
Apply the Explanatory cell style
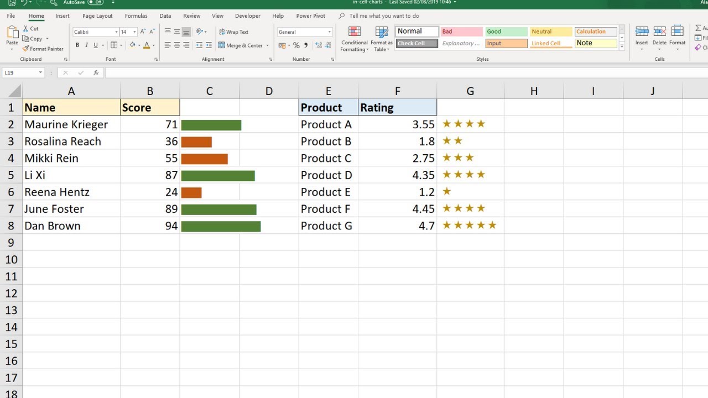[x=461, y=43]
